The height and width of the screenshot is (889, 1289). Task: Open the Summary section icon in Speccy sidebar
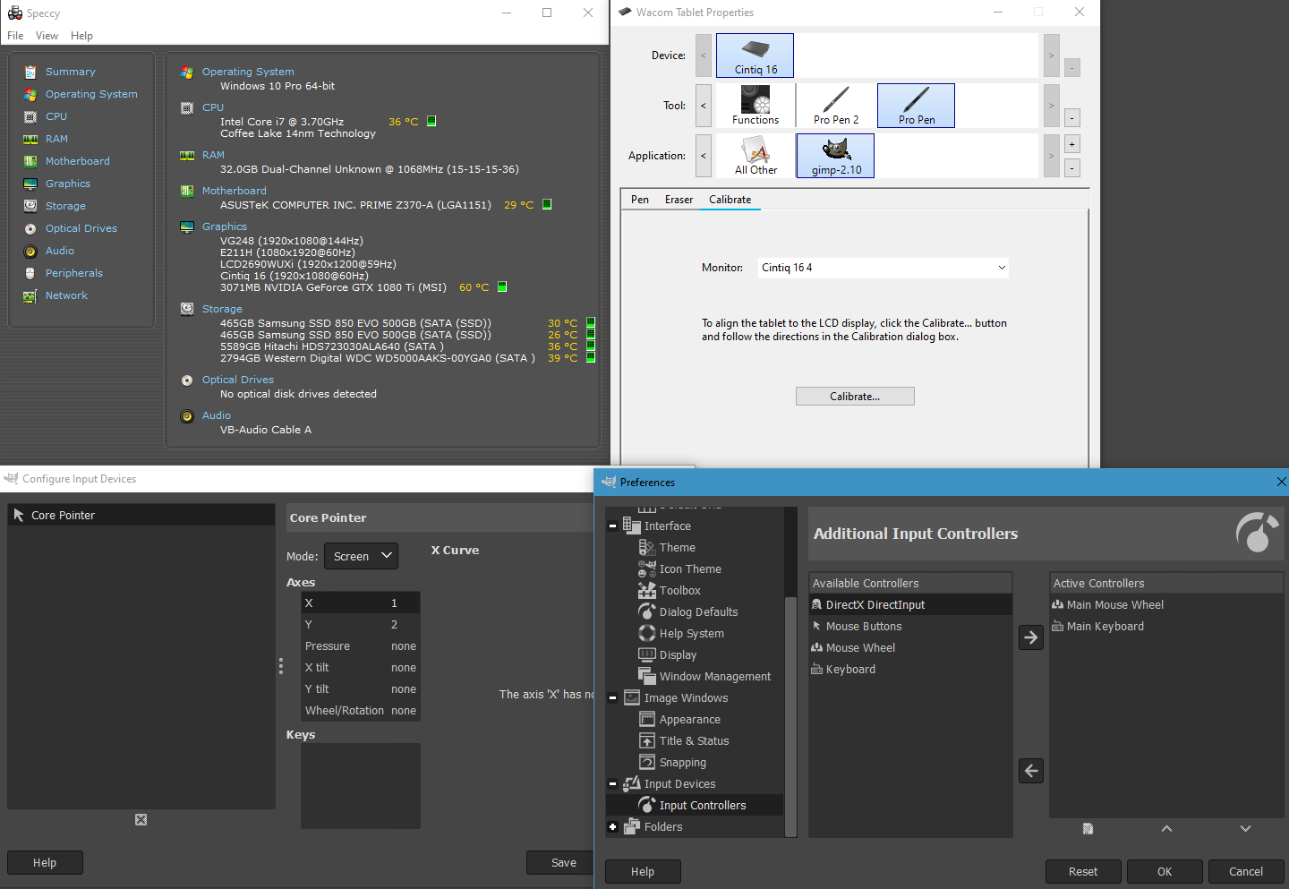pos(30,72)
